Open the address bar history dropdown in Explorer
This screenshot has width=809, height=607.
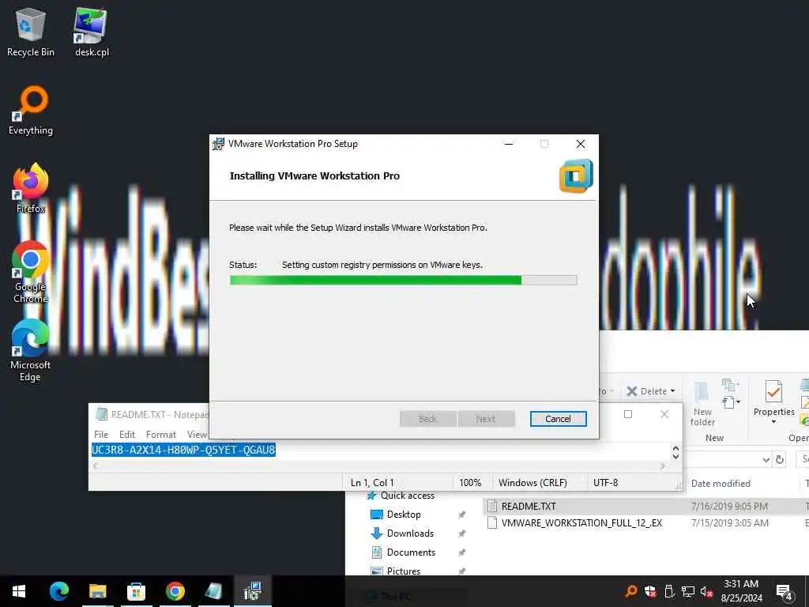coord(766,459)
